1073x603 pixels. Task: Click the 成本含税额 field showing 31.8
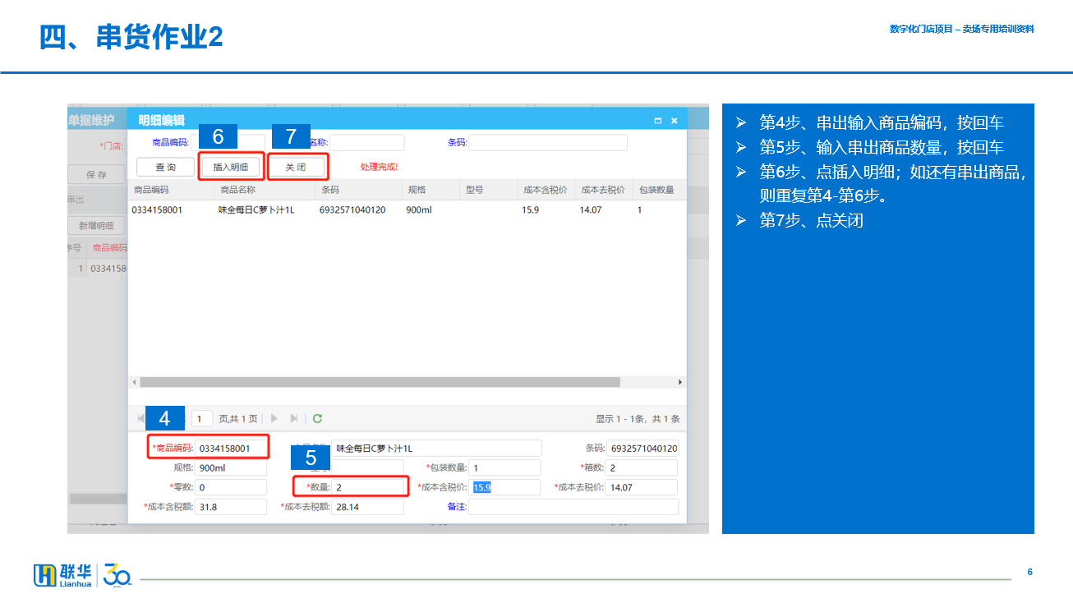coord(232,507)
